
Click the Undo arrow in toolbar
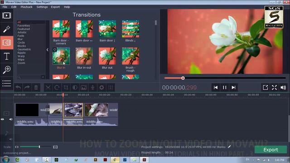tap(18, 87)
